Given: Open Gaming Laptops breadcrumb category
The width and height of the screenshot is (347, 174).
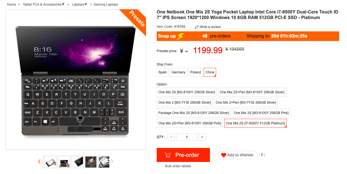Looking at the screenshot, I should click(106, 4).
